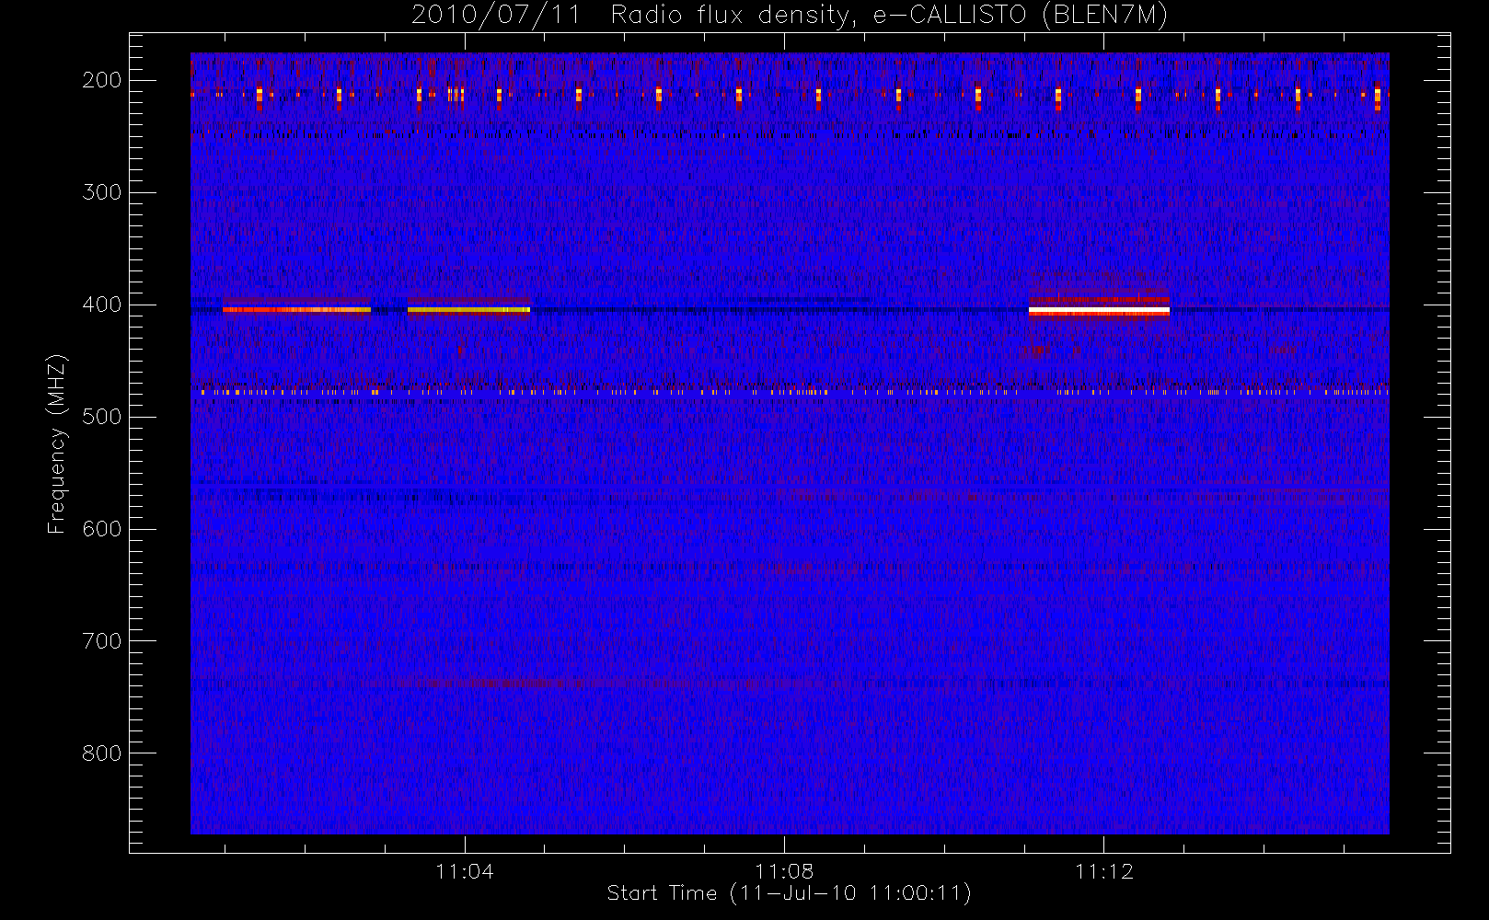Click the yellow-green emission band near 11:04
The height and width of the screenshot is (920, 1489).
[468, 310]
